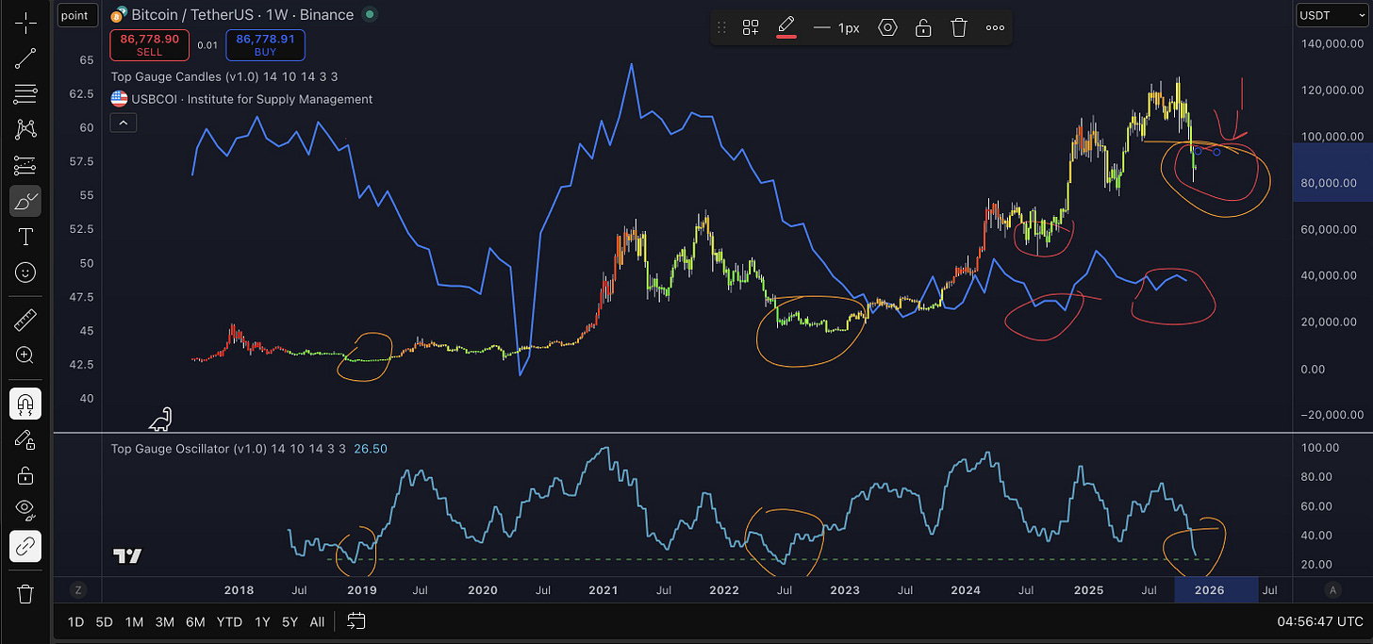Open the chart patterns tool
The height and width of the screenshot is (644, 1373).
(25, 128)
